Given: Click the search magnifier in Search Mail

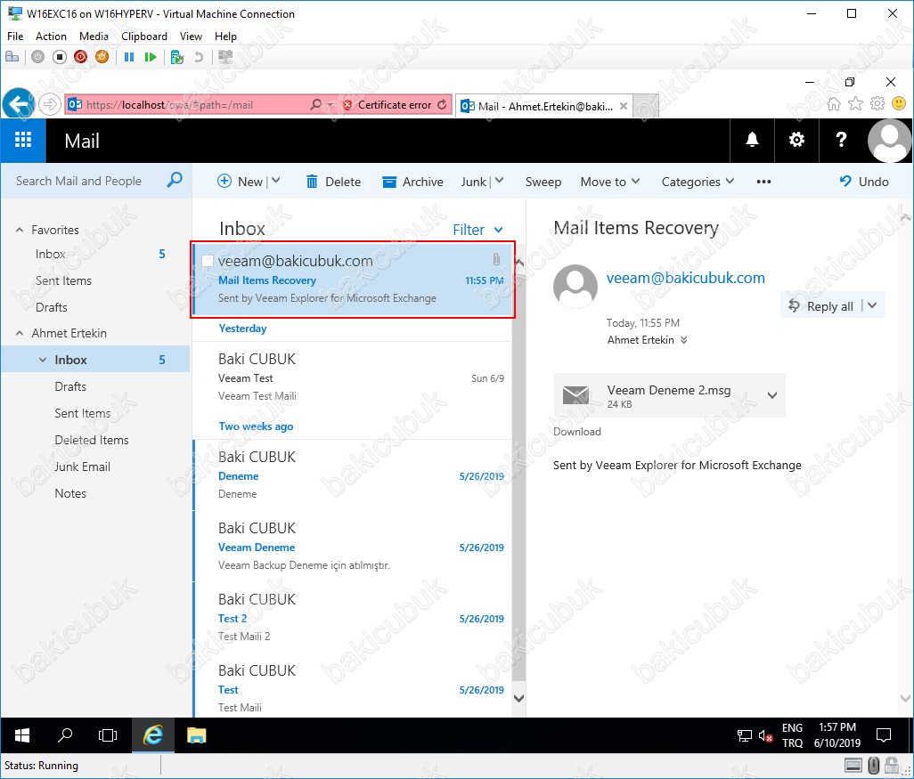Looking at the screenshot, I should pos(175,180).
